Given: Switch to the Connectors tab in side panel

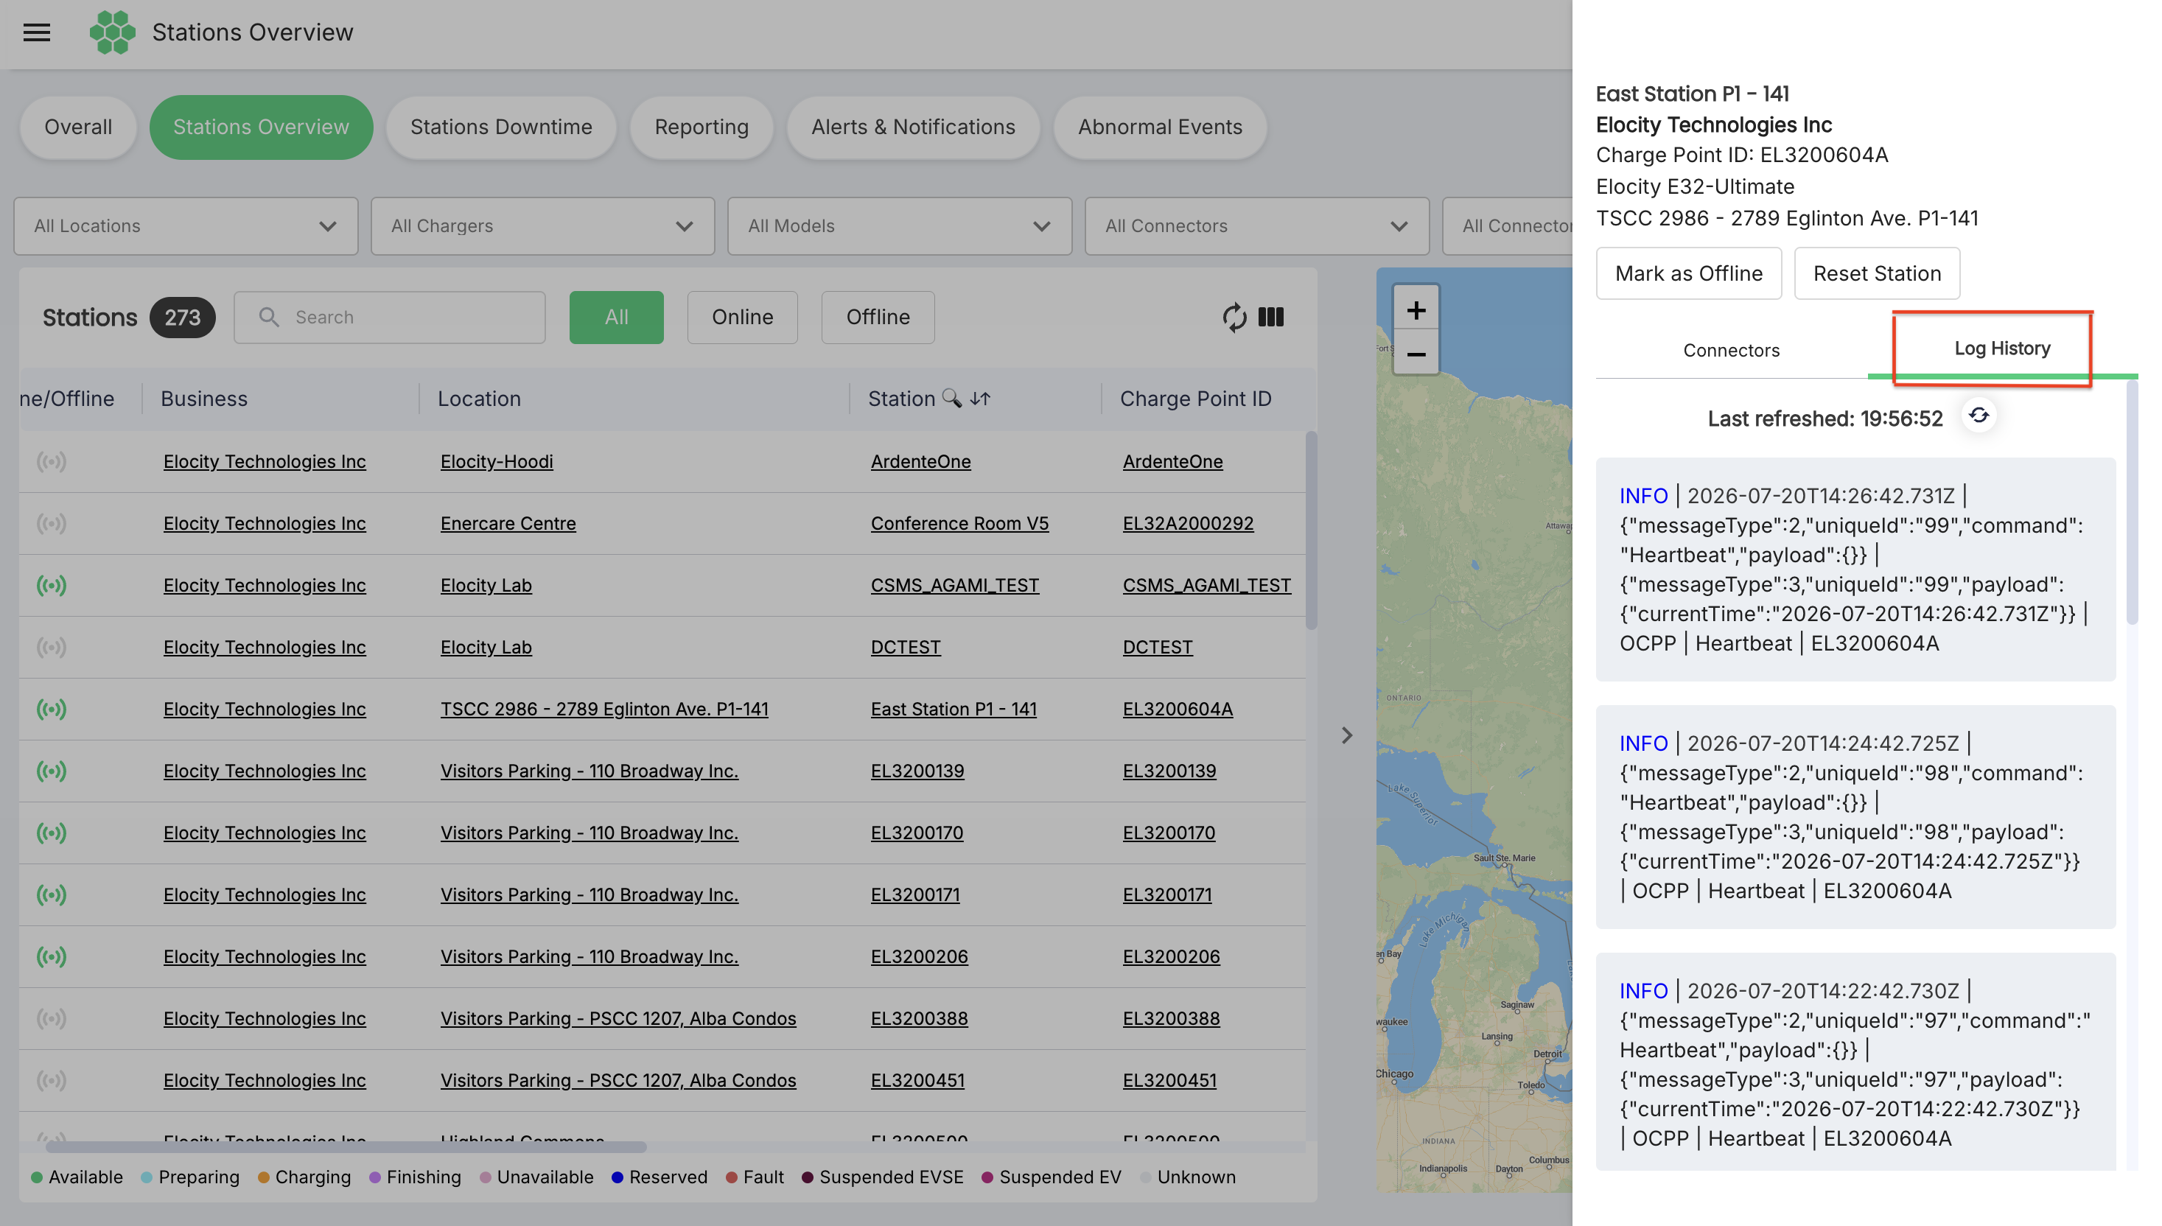Looking at the screenshot, I should (x=1732, y=350).
